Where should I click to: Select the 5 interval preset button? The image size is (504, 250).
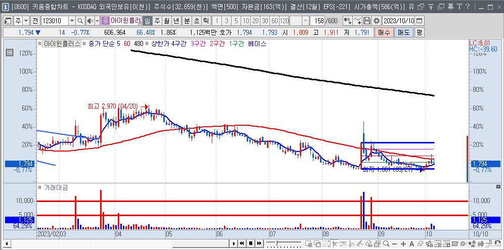[236, 21]
